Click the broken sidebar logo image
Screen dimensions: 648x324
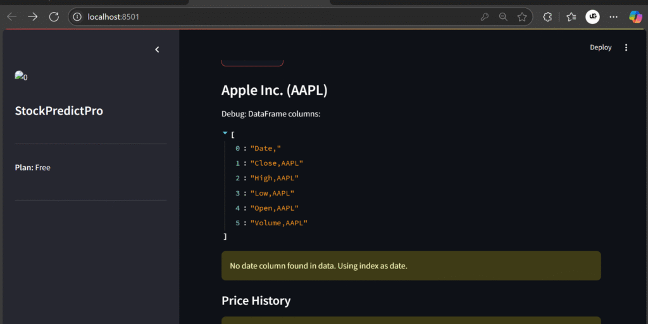(21, 76)
